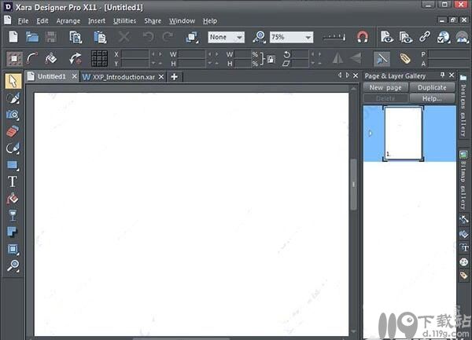Open the Insert menu
The height and width of the screenshot is (340, 472).
(x=97, y=20)
